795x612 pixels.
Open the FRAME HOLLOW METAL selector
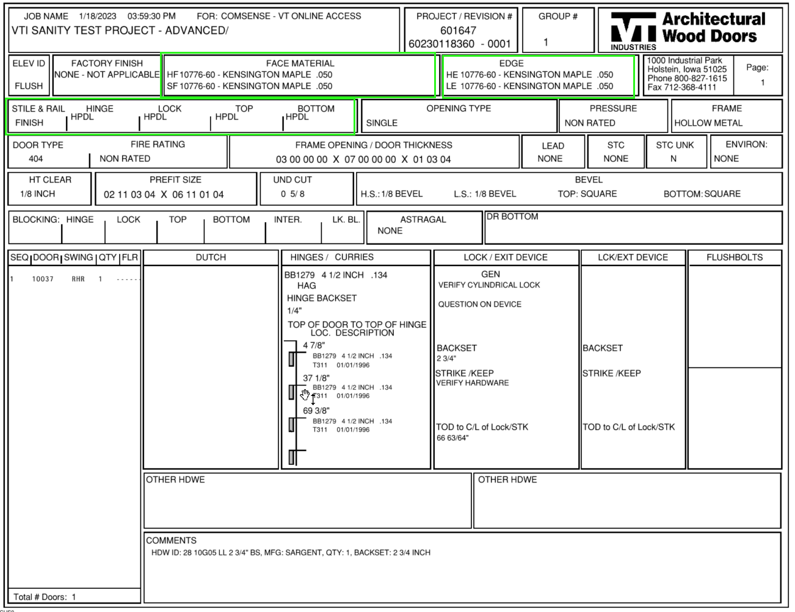pos(725,116)
